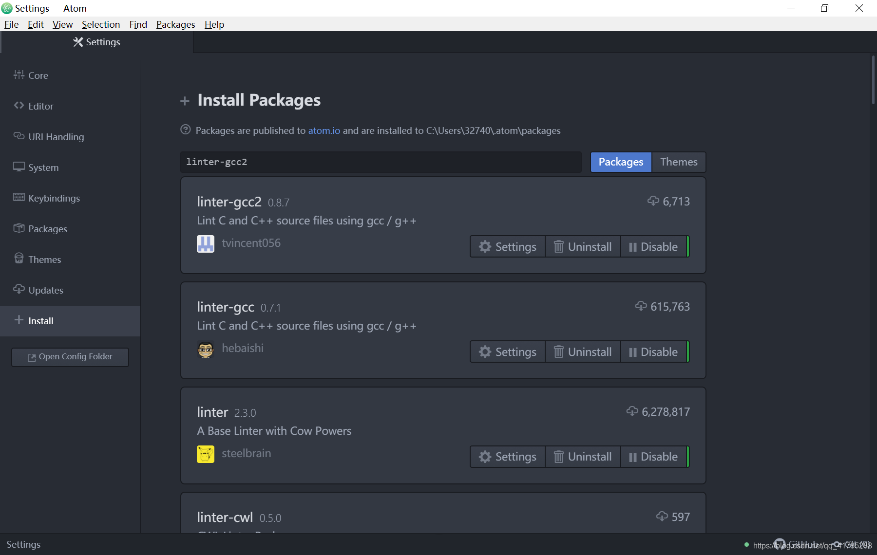Follow the atom.io link
This screenshot has width=877, height=555.
[x=324, y=130]
